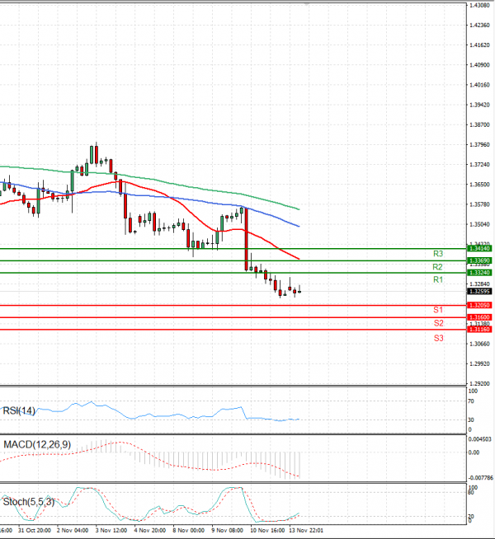Click the MACD 0.004503 scale value
Image resolution: width=495 pixels, height=539 pixels.
(x=480, y=439)
